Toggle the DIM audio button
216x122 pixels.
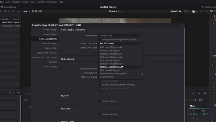tap(200, 100)
